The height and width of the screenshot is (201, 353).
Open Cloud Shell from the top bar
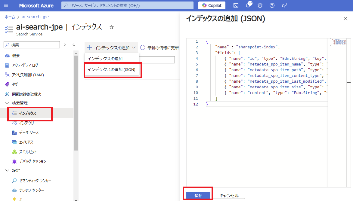click(236, 5)
